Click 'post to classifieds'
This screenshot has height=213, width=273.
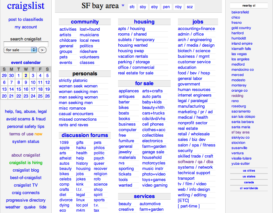(x=26, y=20)
